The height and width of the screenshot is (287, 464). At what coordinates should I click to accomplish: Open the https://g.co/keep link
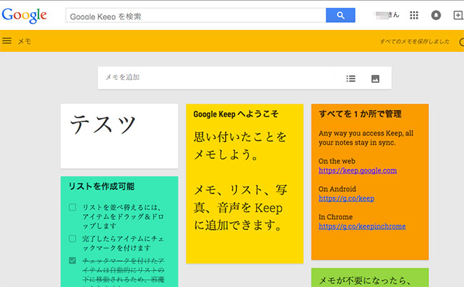point(346,198)
